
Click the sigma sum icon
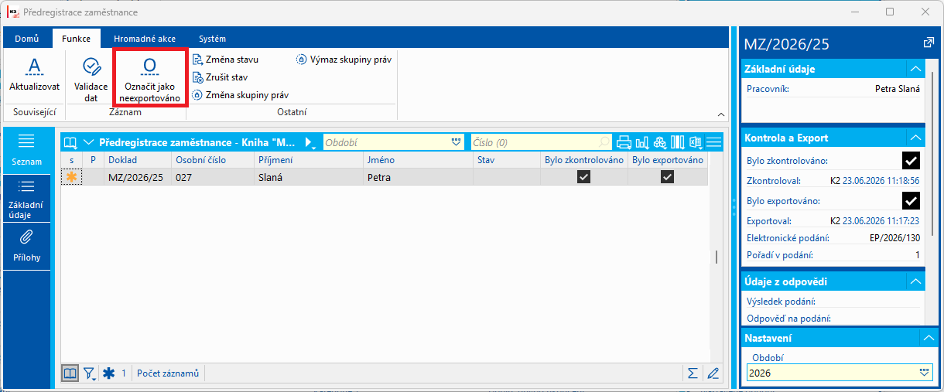click(x=693, y=373)
